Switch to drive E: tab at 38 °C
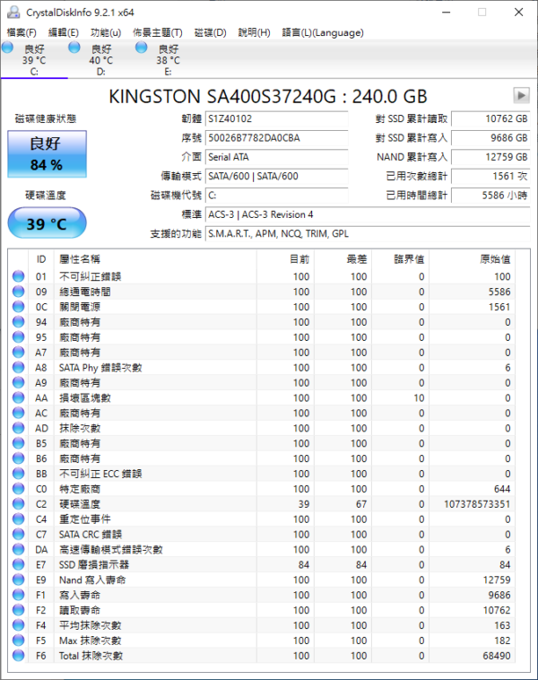 tap(168, 60)
